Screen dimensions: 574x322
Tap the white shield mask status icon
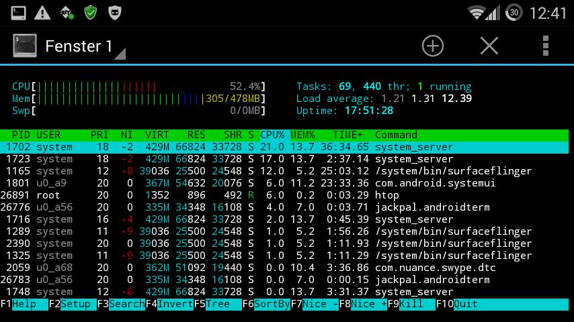tap(114, 13)
